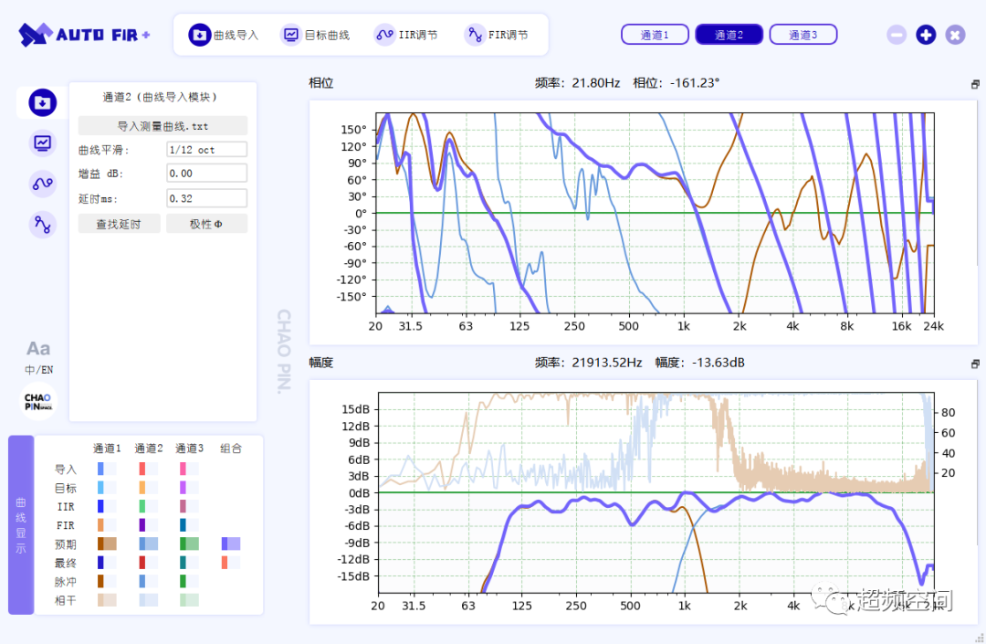
Task: Toggle 通道2 目标 curve visibility
Action: tap(149, 488)
